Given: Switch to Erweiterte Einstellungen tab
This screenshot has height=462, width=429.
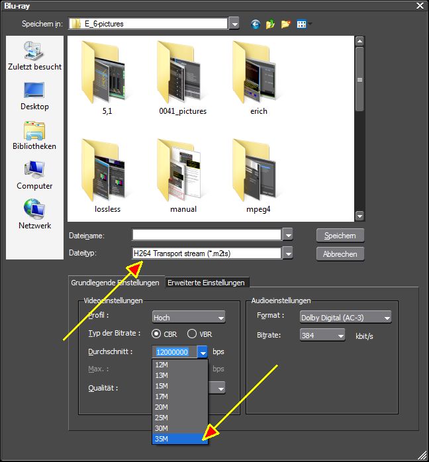Looking at the screenshot, I should tap(207, 283).
